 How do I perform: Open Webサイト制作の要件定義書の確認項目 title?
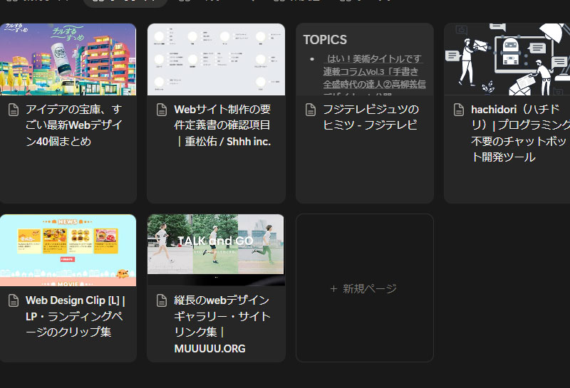pyautogui.click(x=222, y=125)
